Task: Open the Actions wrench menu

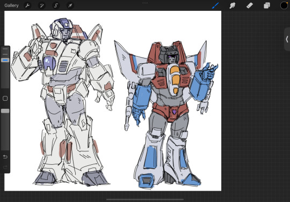Action: tap(27, 5)
